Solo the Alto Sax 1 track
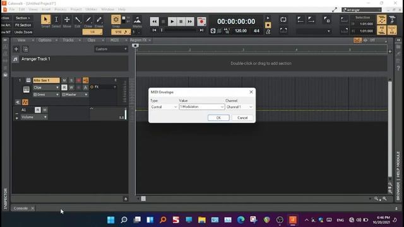Screen dimensions: 404x227 pos(71,80)
